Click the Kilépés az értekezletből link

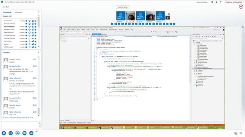(x=234, y=2)
